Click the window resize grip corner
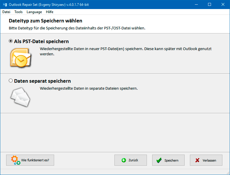230x175 pixels. point(228,173)
